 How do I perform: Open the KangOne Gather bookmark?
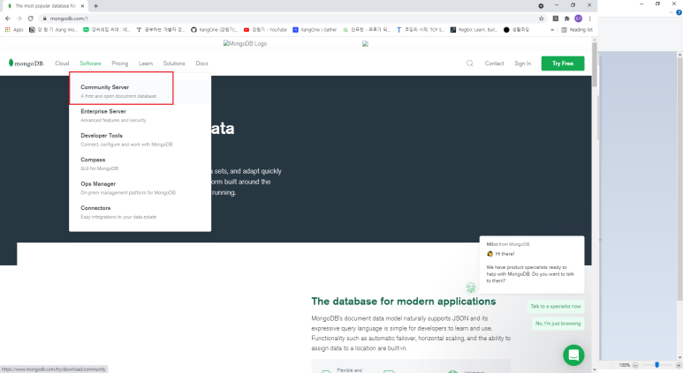[315, 30]
